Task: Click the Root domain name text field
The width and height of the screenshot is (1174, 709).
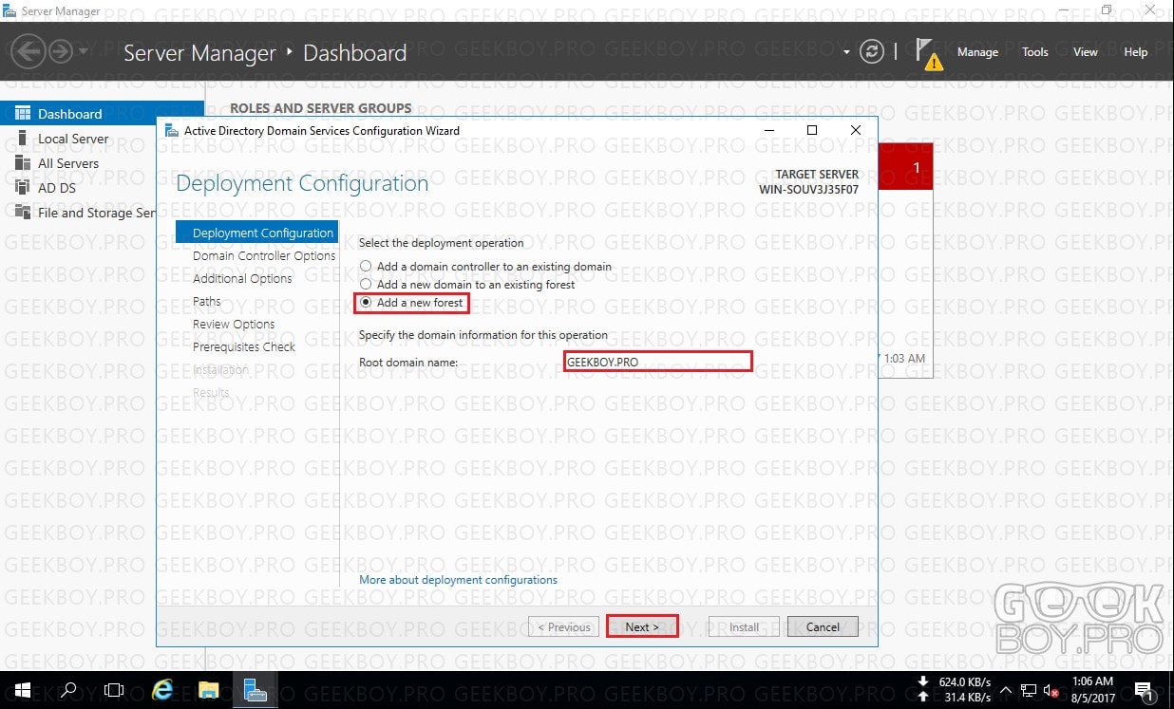Action: (x=658, y=362)
